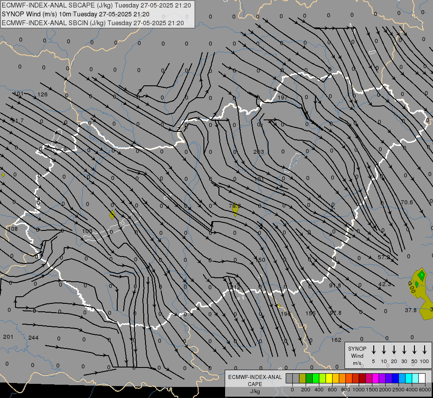Pick the bright magenta swatch in CAPE legend
This screenshot has height=398, width=433.
(x=376, y=379)
